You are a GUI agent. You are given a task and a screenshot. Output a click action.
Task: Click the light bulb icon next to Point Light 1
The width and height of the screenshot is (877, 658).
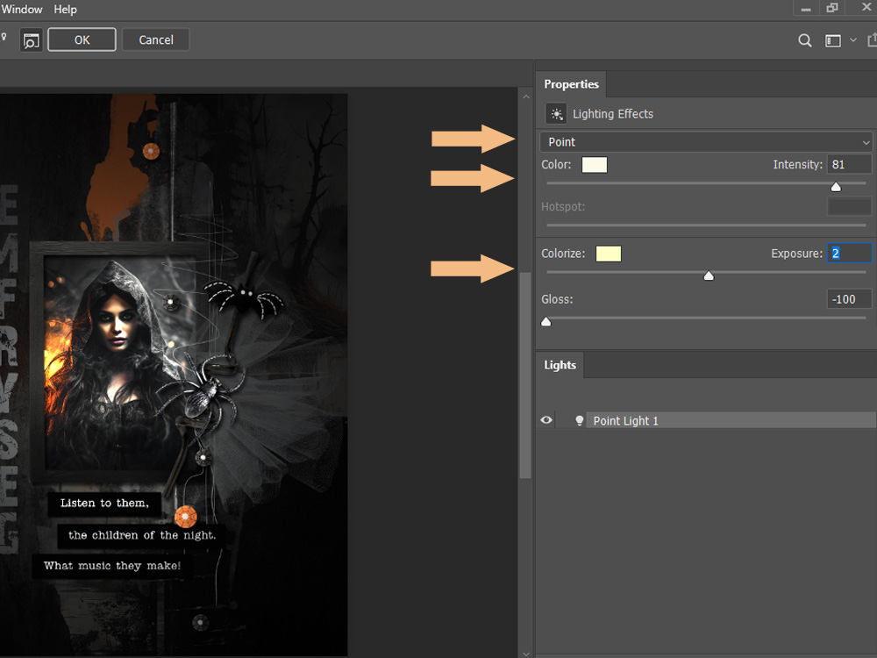coord(579,420)
